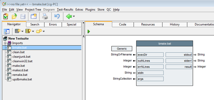Click the StringOrFilename type label
Viewport: 214px width, 100px height.
[x=121, y=55]
